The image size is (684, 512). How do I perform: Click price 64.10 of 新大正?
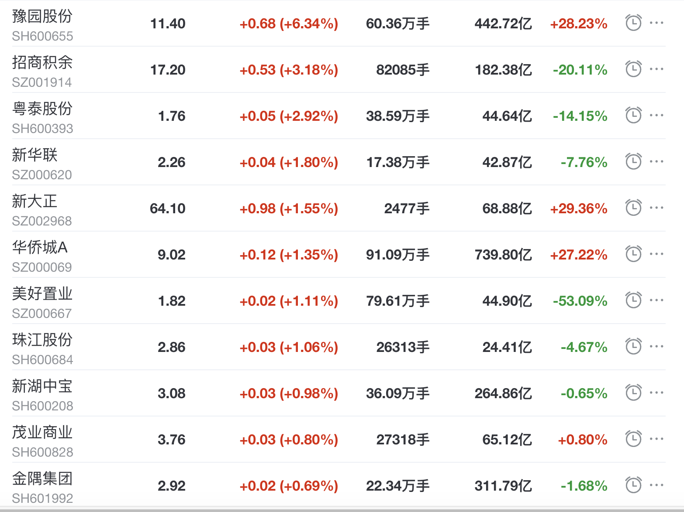tap(168, 208)
